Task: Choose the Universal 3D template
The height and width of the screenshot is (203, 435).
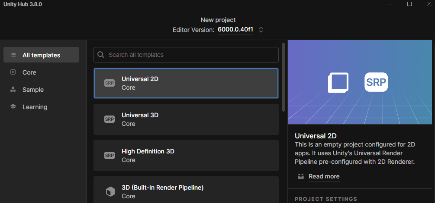Action: point(186,119)
